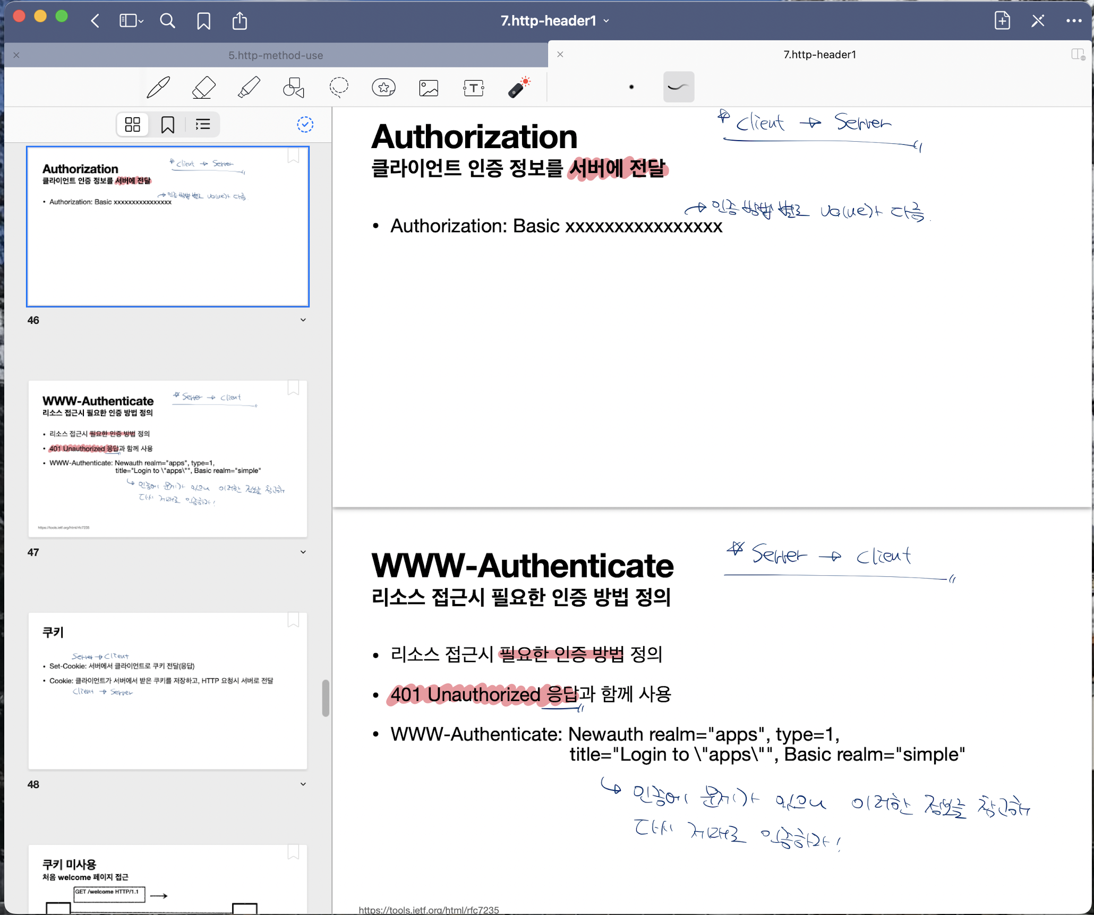Toggle page selection mode checkmark
Viewport: 1094px width, 915px height.
305,125
